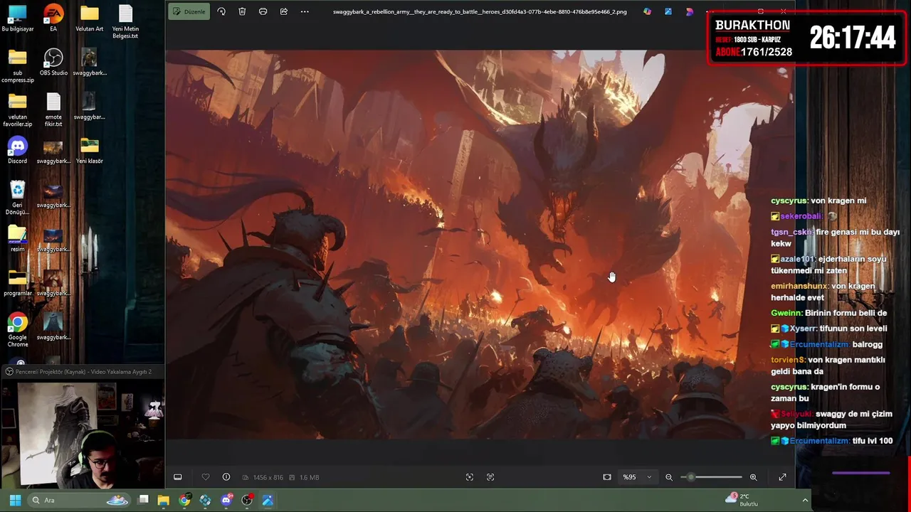Select the Velutan Art folder

[x=89, y=19]
